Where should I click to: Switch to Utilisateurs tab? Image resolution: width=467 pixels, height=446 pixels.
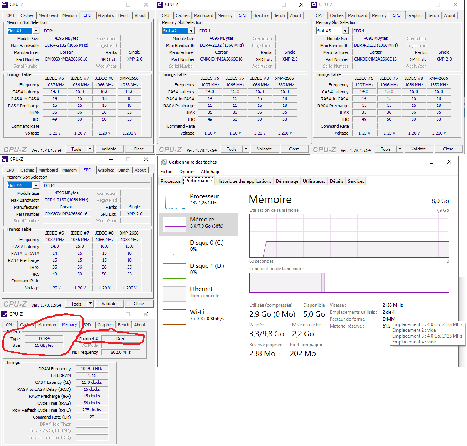pos(314,181)
